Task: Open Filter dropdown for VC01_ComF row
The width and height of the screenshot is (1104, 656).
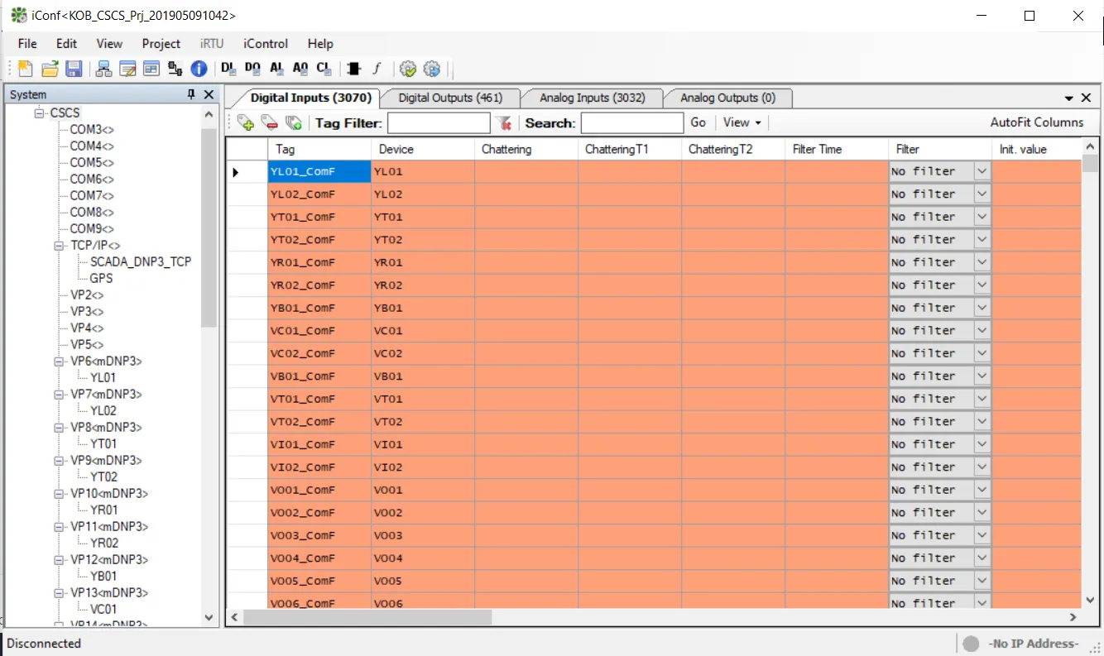Action: click(982, 331)
